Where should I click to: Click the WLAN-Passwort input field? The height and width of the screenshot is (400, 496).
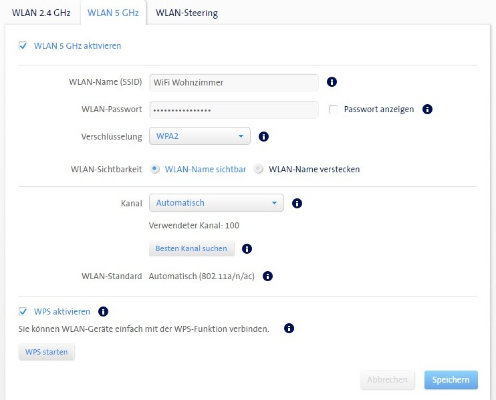point(233,110)
